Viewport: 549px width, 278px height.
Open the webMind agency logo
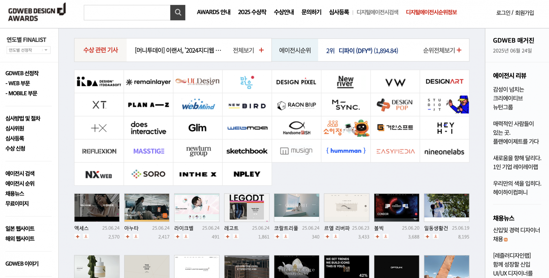point(198,105)
